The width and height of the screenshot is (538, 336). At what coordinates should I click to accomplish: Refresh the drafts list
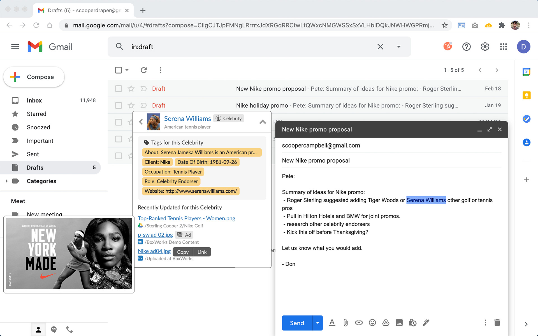pos(144,70)
